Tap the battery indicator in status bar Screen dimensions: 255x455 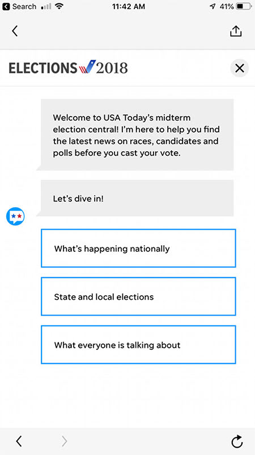click(x=244, y=6)
